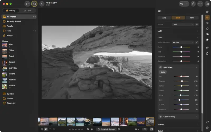211x132 pixels.
Task: Click the Temp slider handle
Action: pyautogui.click(x=181, y=47)
